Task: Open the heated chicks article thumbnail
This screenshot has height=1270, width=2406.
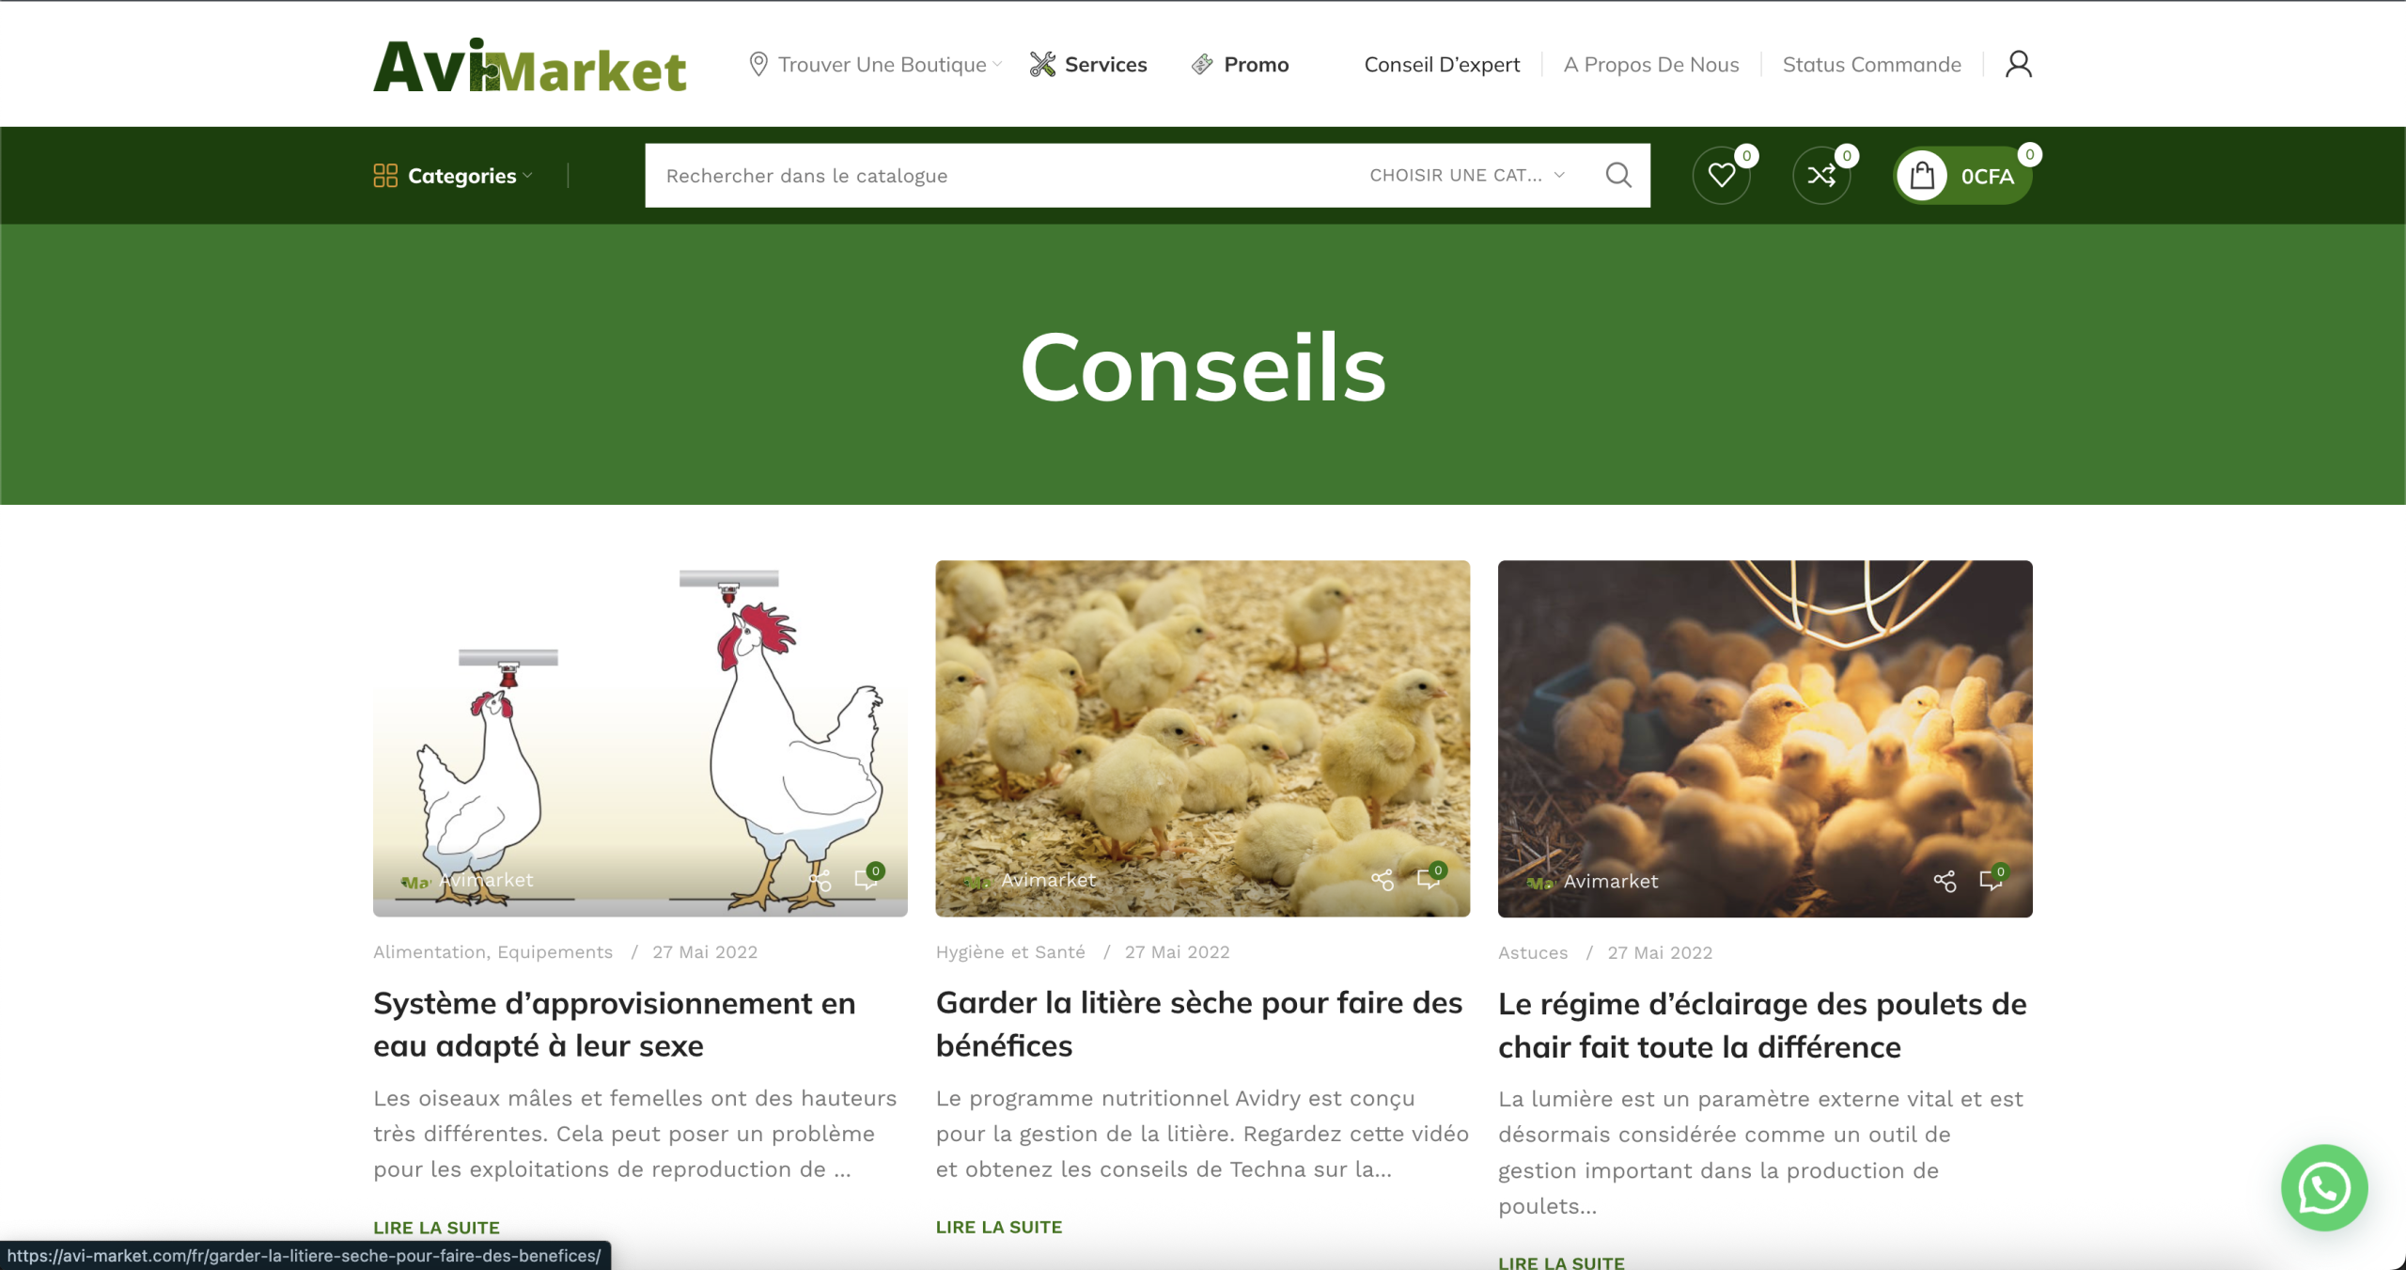Action: click(x=1765, y=739)
